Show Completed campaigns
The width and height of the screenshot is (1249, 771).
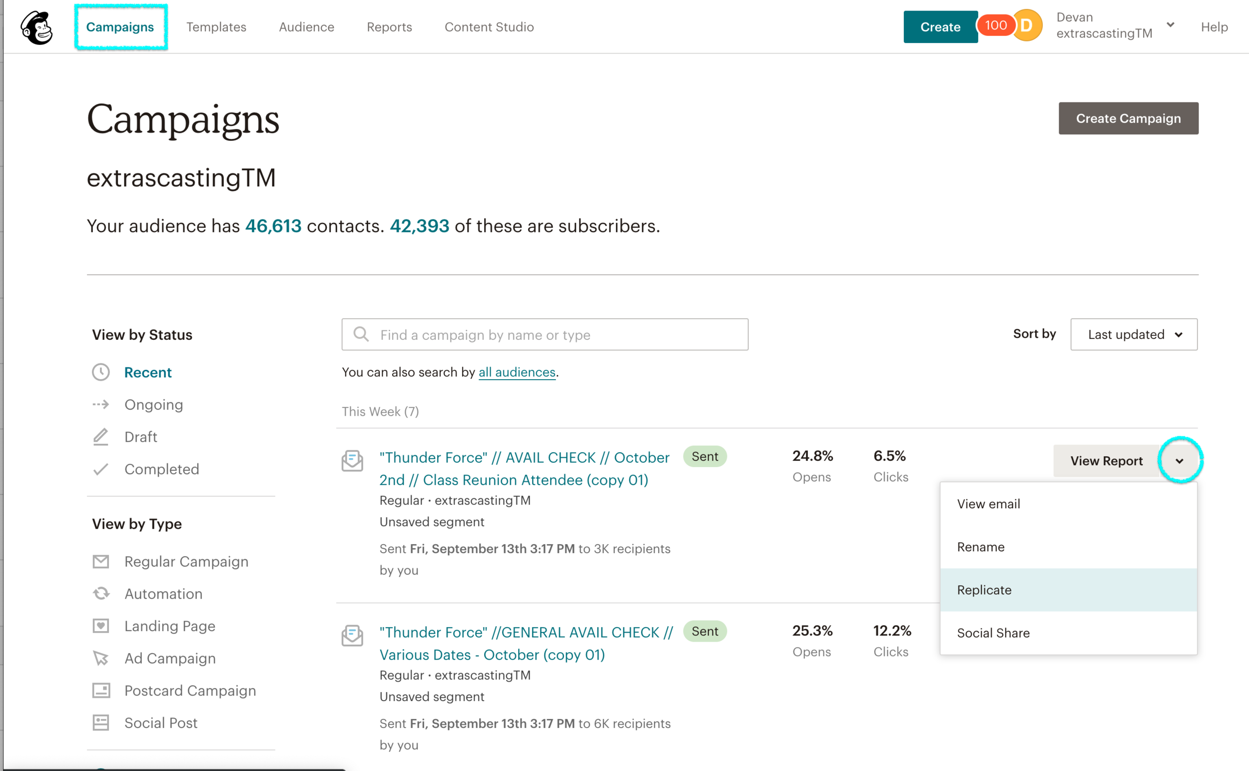(161, 469)
